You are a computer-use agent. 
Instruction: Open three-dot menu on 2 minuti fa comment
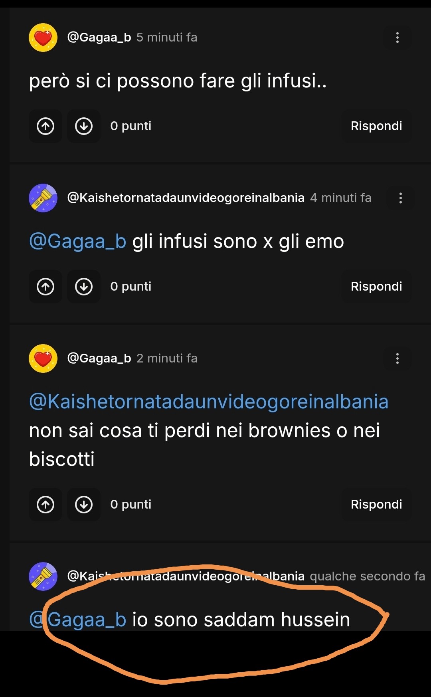click(x=397, y=358)
